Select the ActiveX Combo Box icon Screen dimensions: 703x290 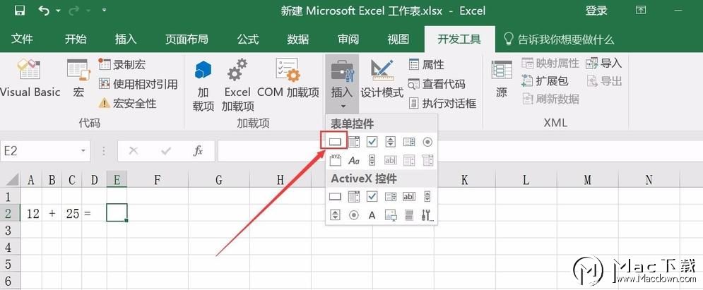[354, 196]
